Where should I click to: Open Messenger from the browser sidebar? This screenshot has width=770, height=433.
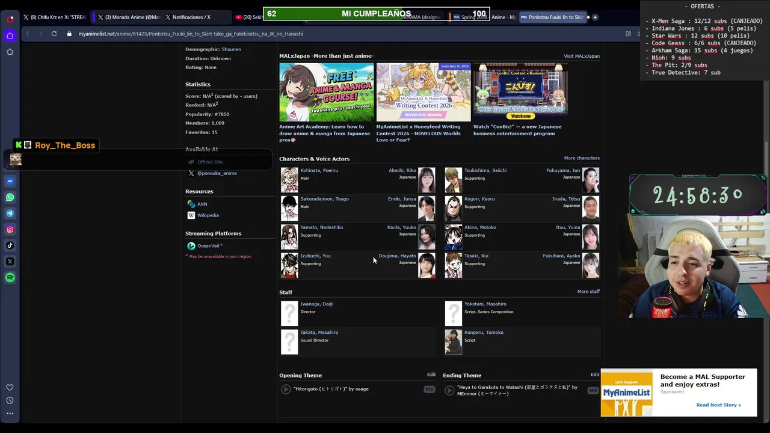click(x=10, y=181)
